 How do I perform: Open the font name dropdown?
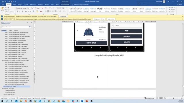coord(26,8)
